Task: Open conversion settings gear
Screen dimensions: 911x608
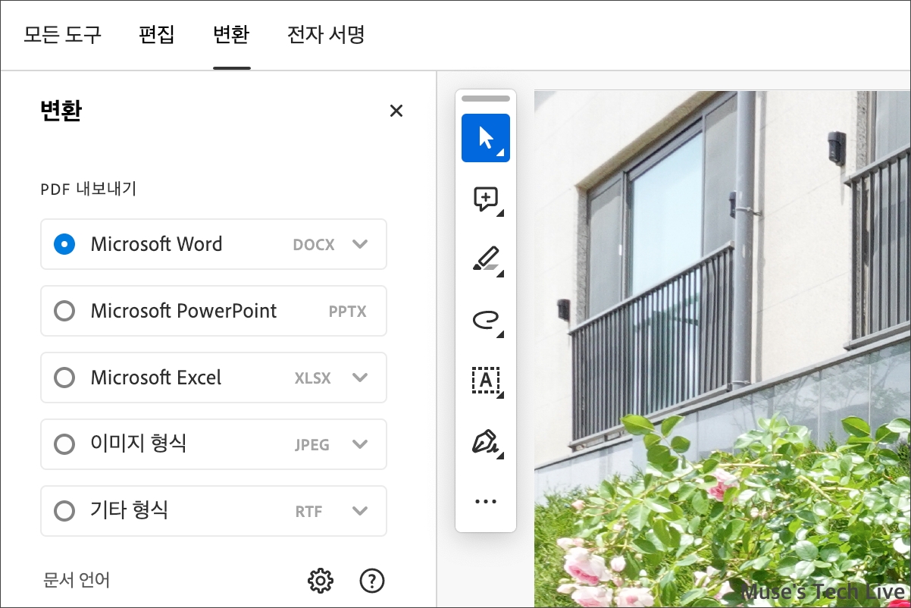Action: [x=321, y=581]
